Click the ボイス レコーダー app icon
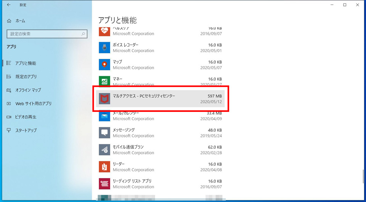This screenshot has height=202, width=366. 104,48
